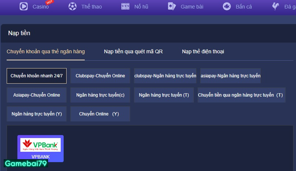Screen dimensions: 296x171
Task: Click the Nạp tiền heading
Action: click(19, 33)
